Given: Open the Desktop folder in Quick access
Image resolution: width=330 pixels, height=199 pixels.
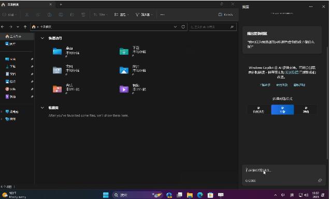Looking at the screenshot, I should tap(57, 51).
